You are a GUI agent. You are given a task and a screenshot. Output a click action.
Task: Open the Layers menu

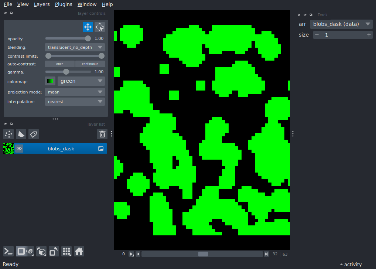coord(41,4)
